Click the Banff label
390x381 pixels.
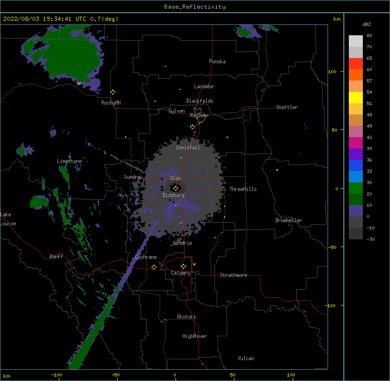coord(56,257)
